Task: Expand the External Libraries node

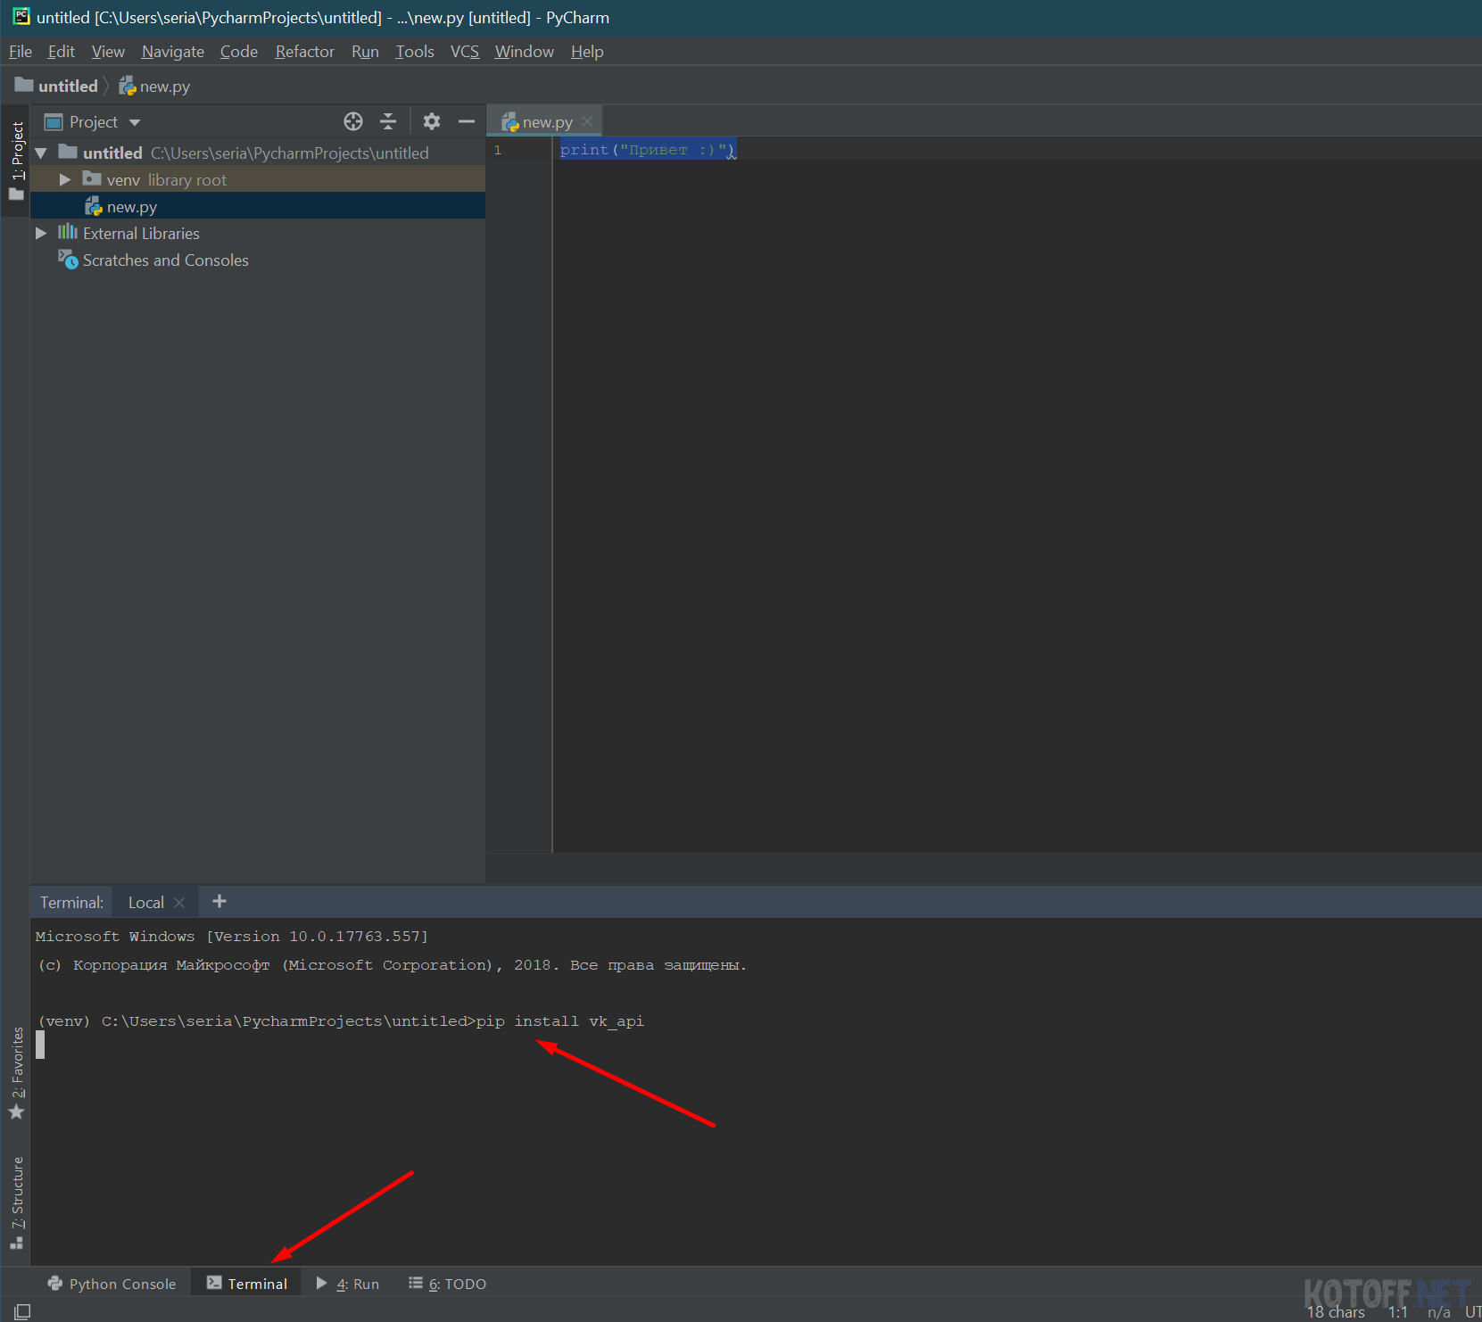Action: click(x=41, y=234)
